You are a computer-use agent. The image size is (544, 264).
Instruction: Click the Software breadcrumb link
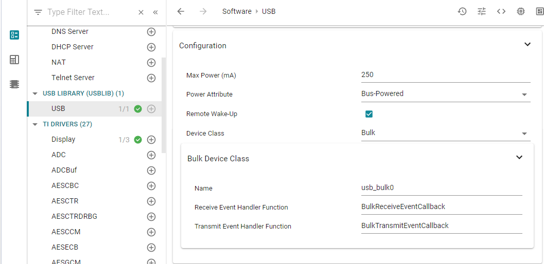point(237,11)
